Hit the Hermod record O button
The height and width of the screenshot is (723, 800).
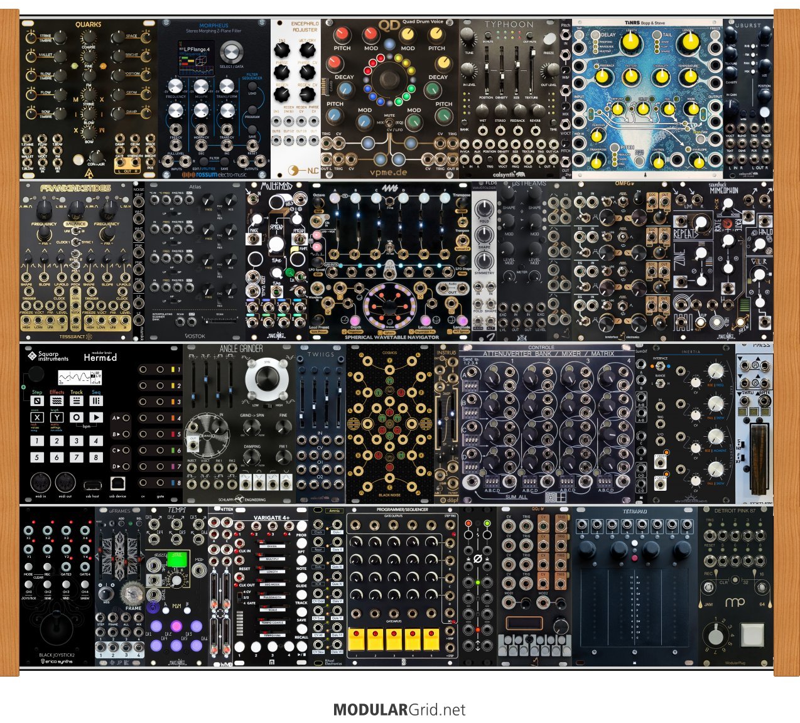pos(77,417)
